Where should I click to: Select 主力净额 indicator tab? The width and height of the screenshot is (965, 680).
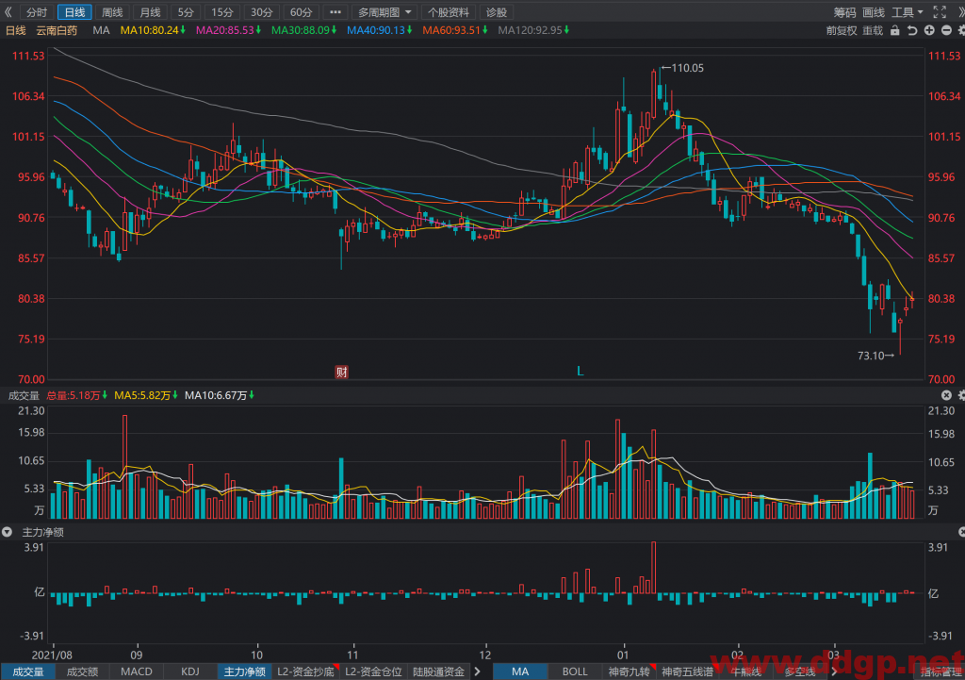pyautogui.click(x=244, y=672)
